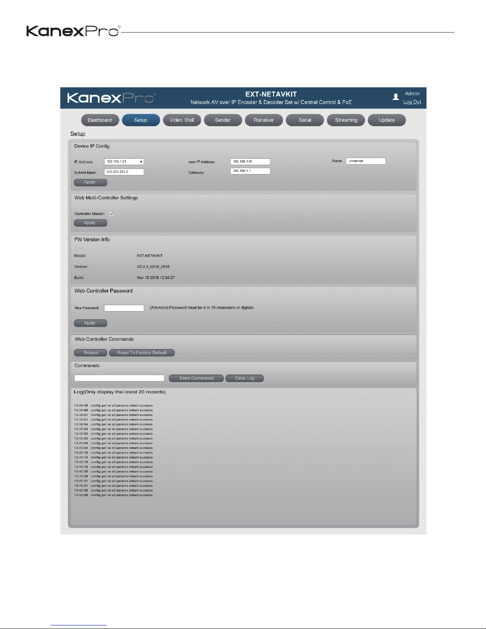Click version text V2.2.3_0316_2018

coord(153,267)
